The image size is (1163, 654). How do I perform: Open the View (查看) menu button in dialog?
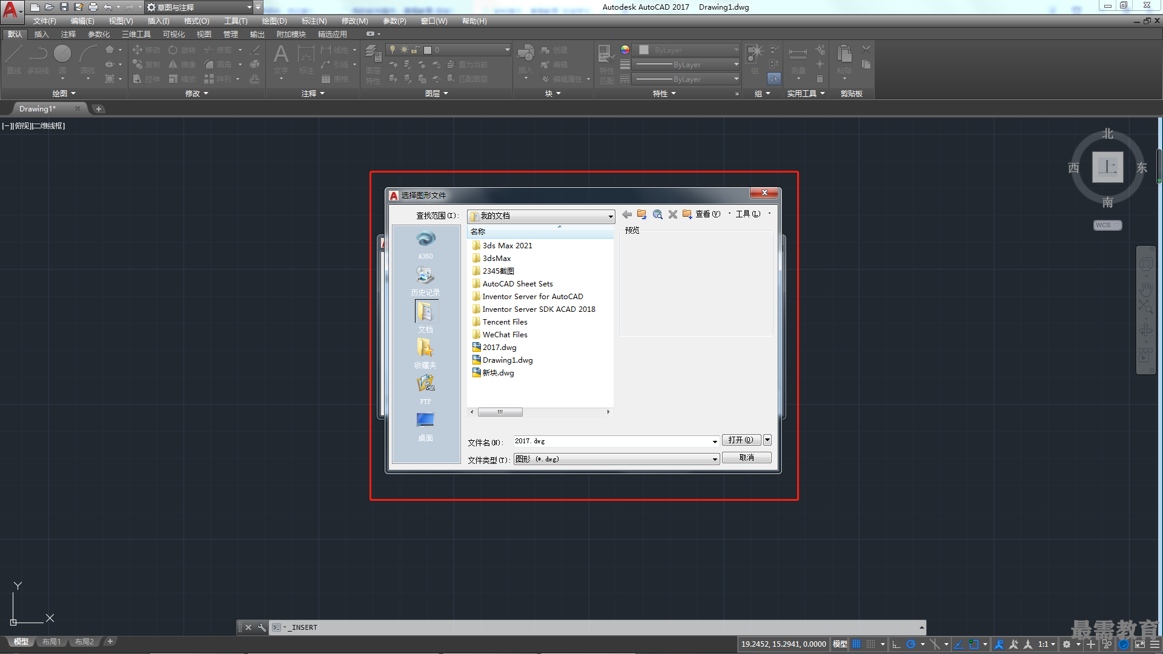(x=708, y=214)
